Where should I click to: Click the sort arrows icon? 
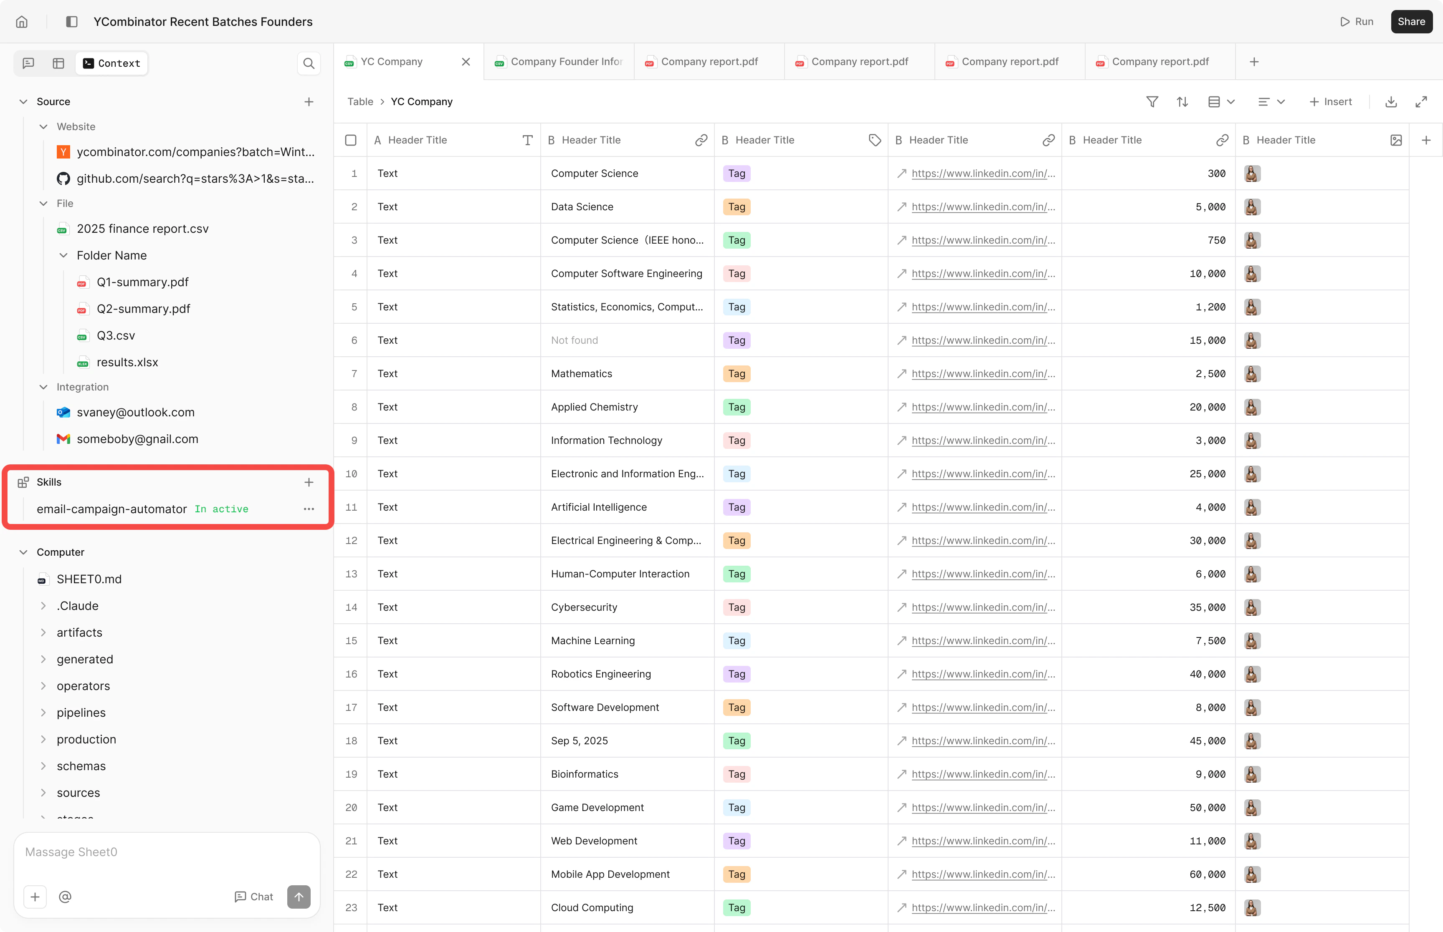pyautogui.click(x=1182, y=102)
